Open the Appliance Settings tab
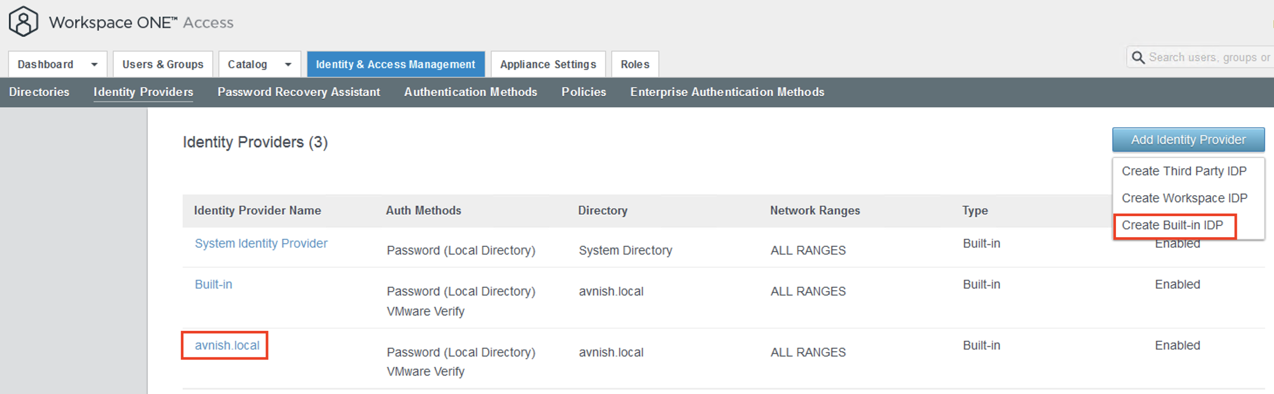This screenshot has height=394, width=1274. (x=547, y=65)
